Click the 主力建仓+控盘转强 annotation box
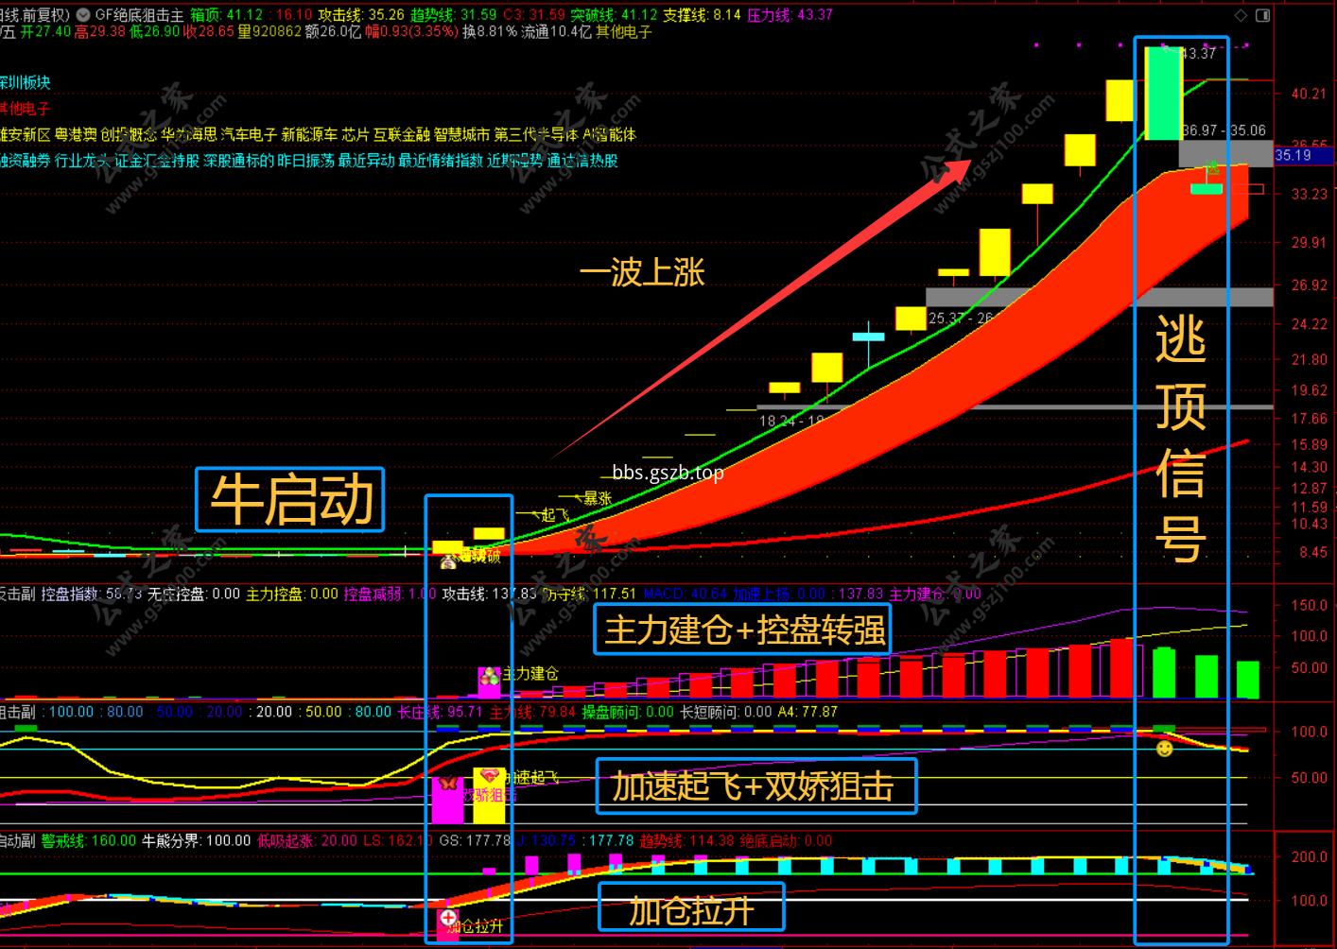Viewport: 1337px width, 949px height. pos(744,630)
